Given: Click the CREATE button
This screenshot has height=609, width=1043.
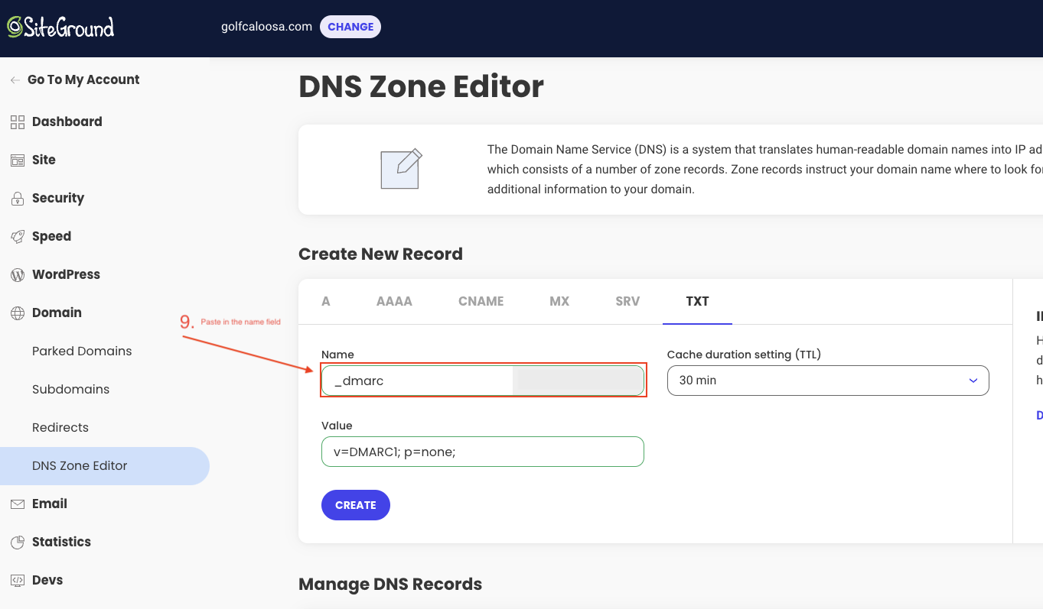Looking at the screenshot, I should click(x=355, y=504).
